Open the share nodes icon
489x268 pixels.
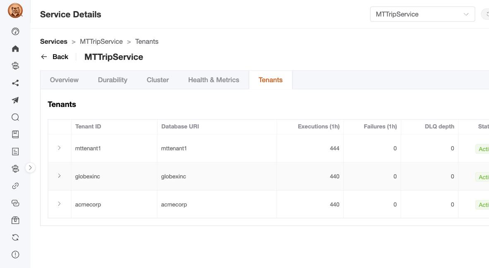15,83
